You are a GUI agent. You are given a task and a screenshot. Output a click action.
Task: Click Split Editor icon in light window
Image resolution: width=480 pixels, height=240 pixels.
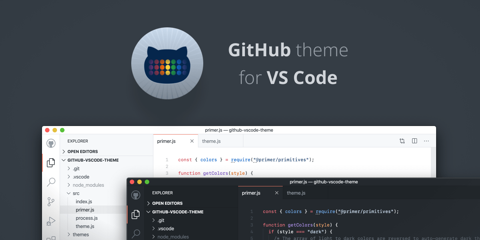[x=414, y=141]
